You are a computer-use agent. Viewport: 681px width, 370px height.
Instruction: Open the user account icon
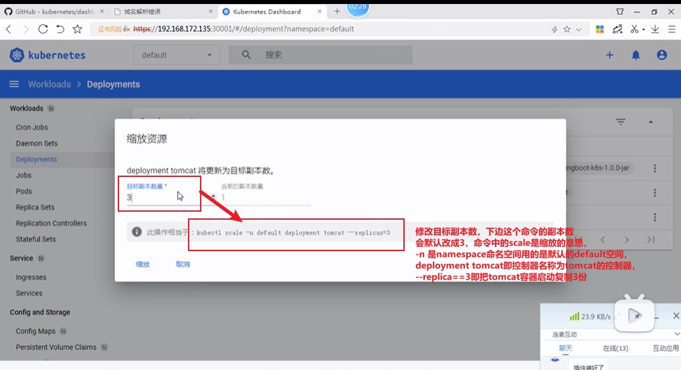pos(662,55)
